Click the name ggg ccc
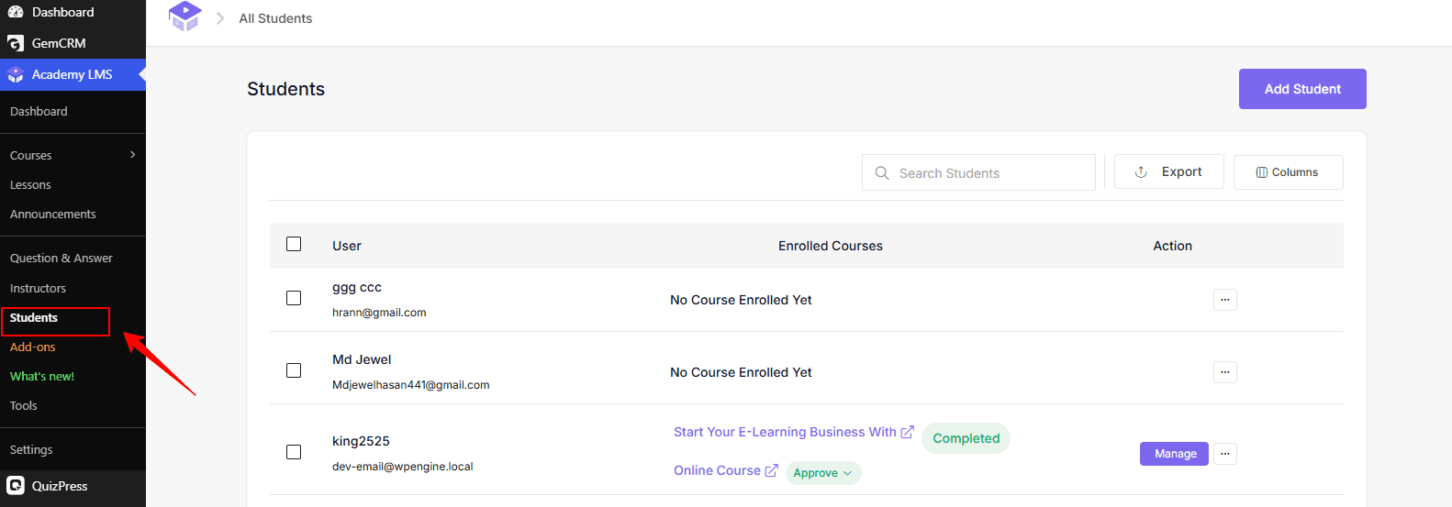1452x507 pixels. [357, 287]
